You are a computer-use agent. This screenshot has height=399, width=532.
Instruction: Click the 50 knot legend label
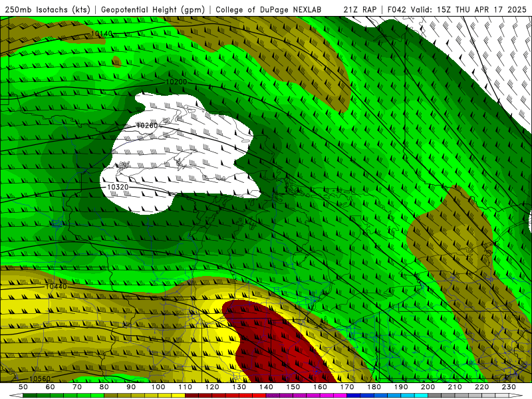(x=23, y=387)
